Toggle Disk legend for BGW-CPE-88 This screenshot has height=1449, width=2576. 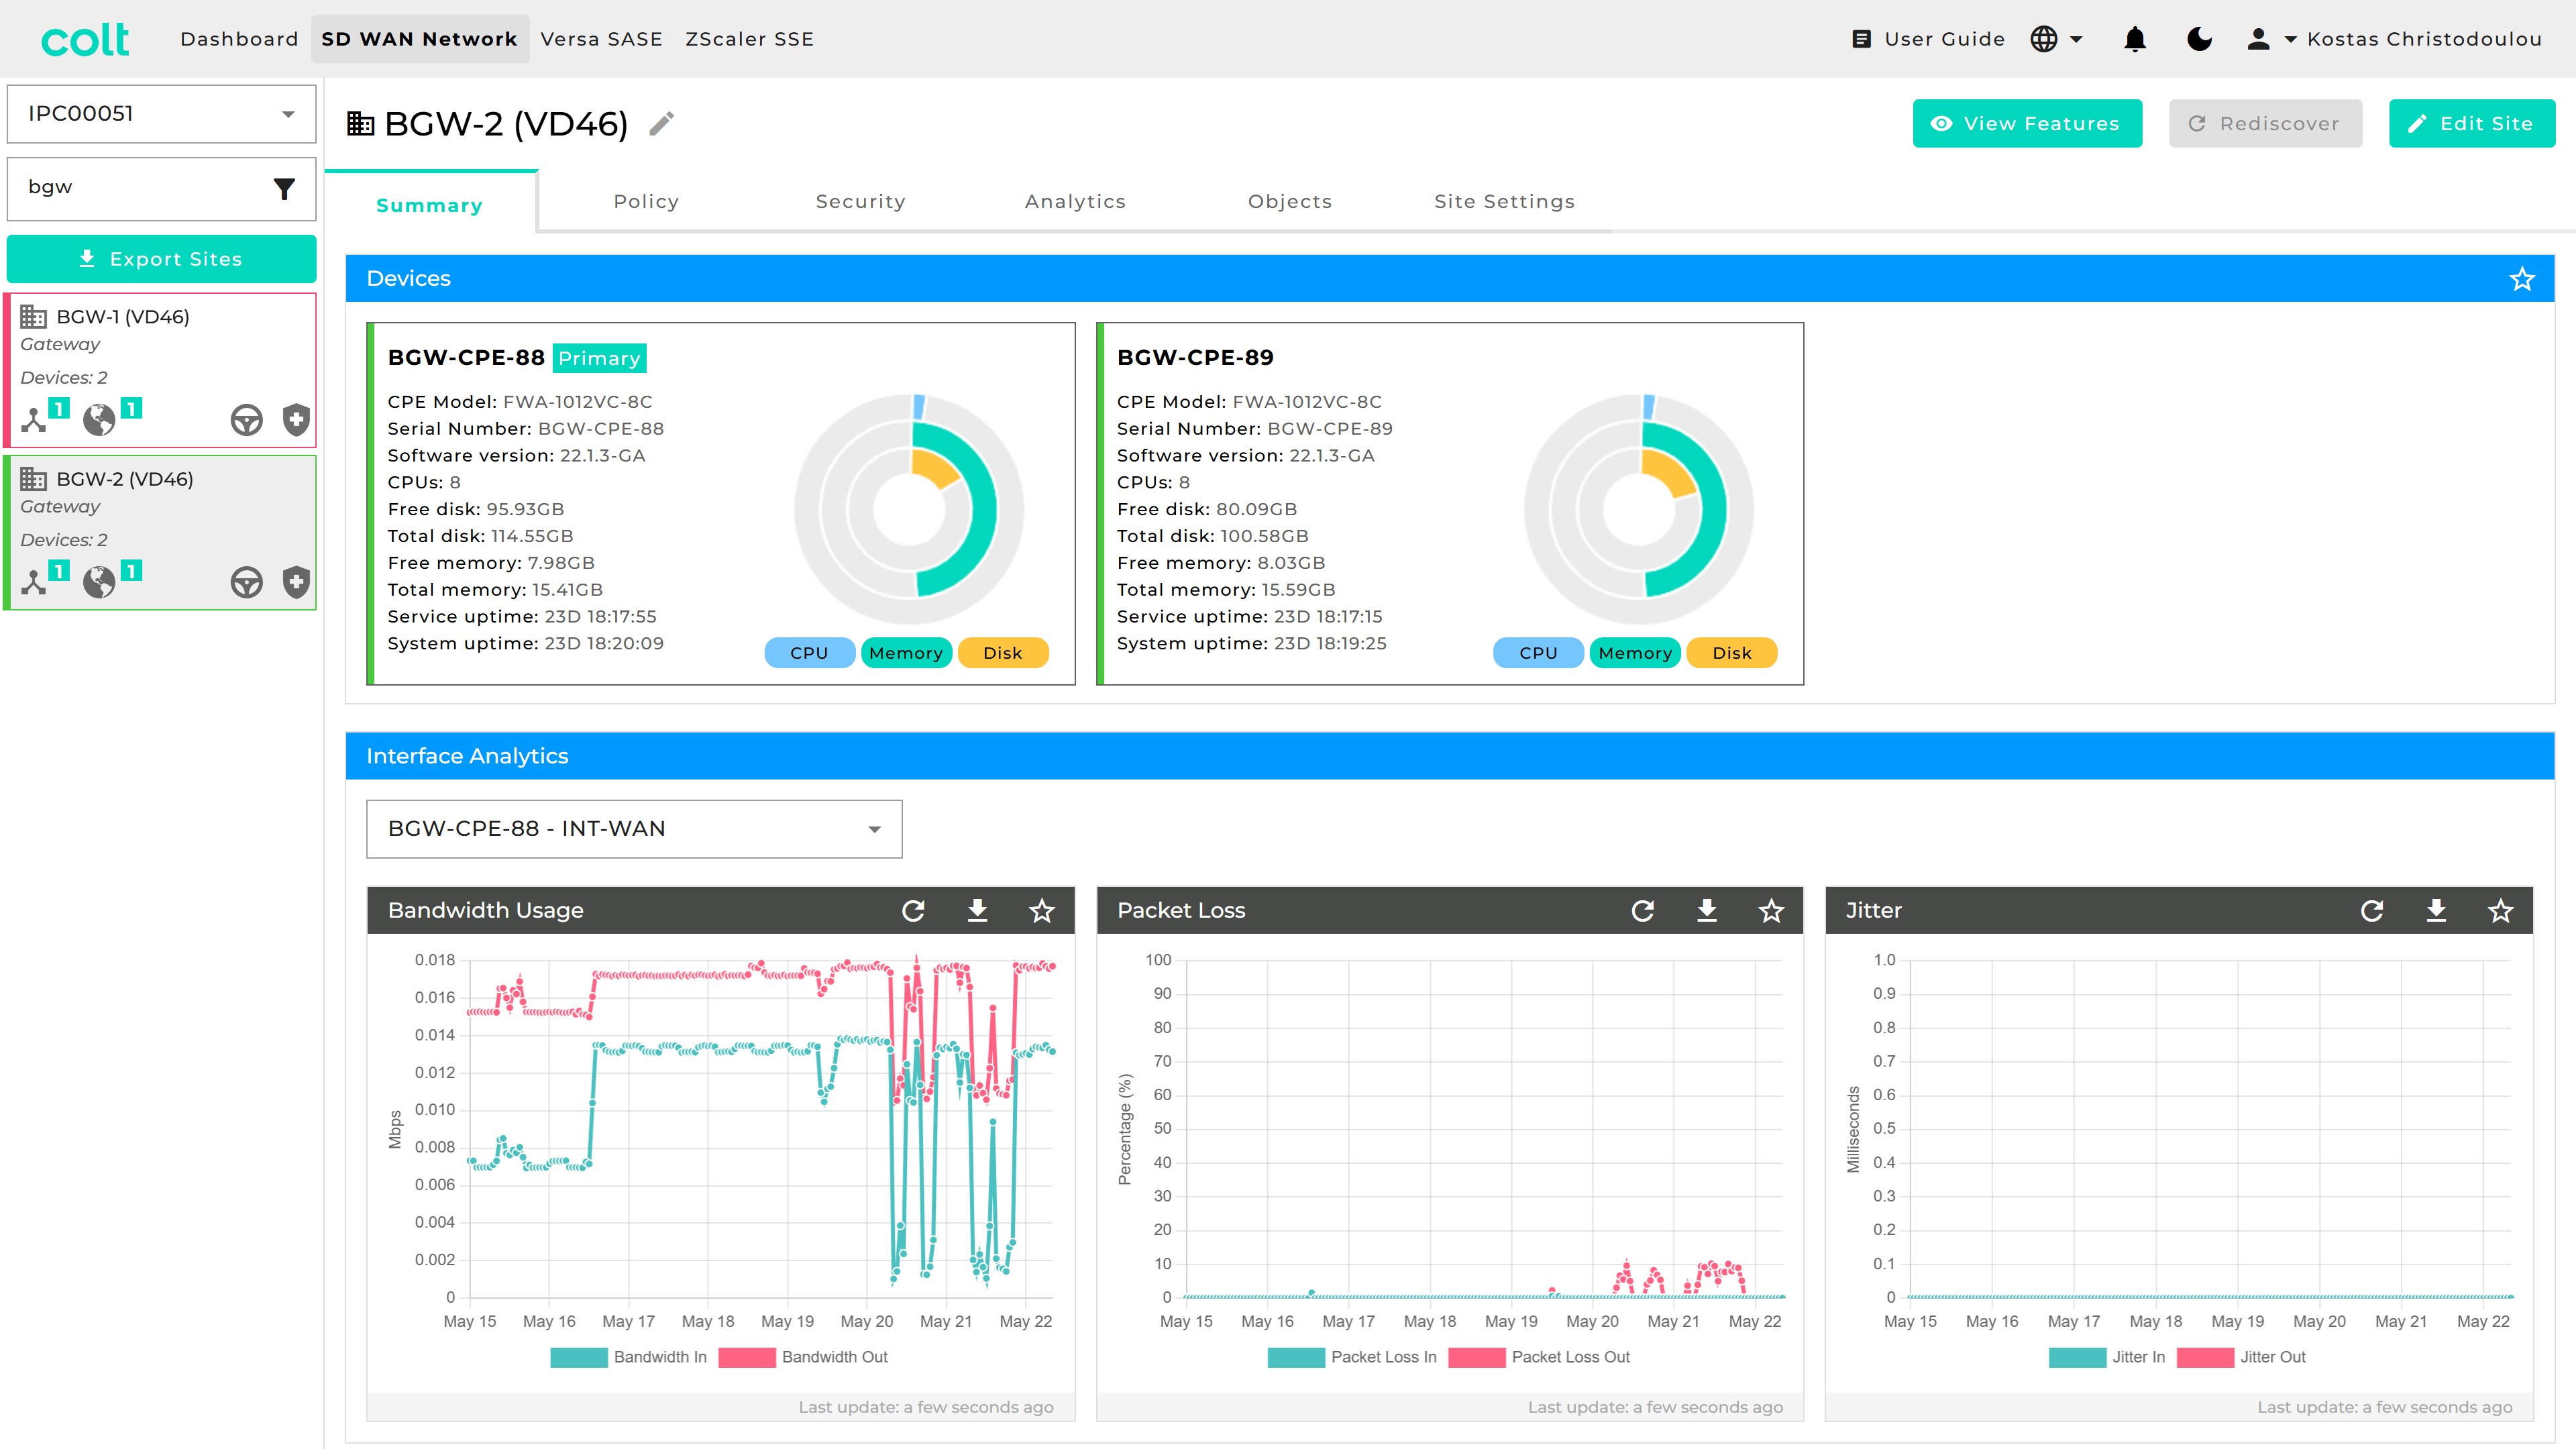(1003, 653)
